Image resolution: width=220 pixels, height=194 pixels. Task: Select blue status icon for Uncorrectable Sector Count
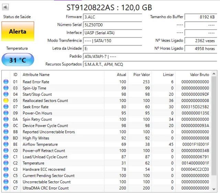click(x=6, y=182)
